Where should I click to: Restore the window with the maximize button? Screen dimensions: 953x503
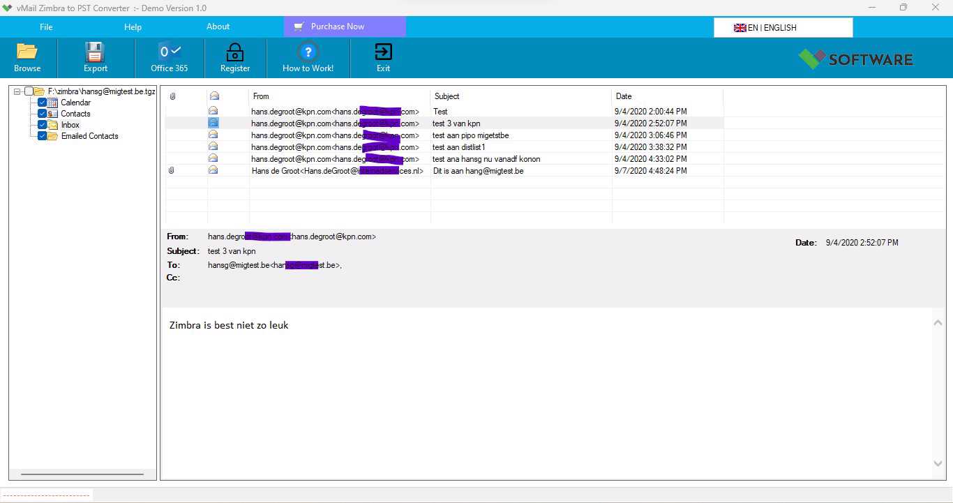pos(903,8)
